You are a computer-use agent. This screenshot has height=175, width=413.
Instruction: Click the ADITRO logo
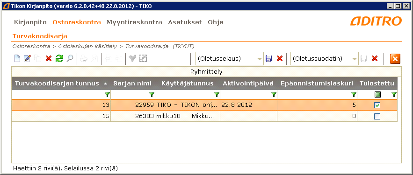coord(376,21)
